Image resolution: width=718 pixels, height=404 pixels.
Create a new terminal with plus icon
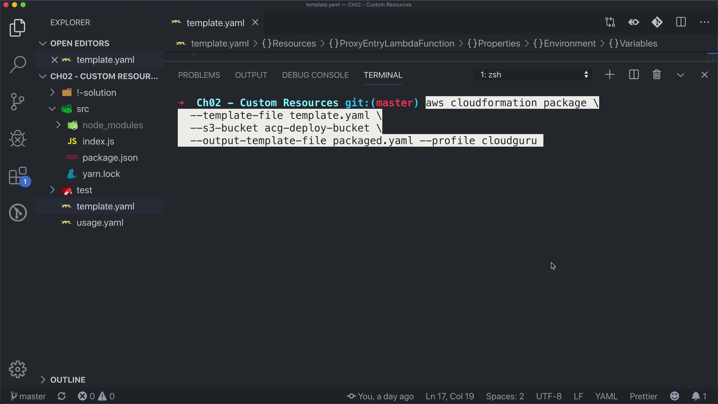pyautogui.click(x=610, y=75)
